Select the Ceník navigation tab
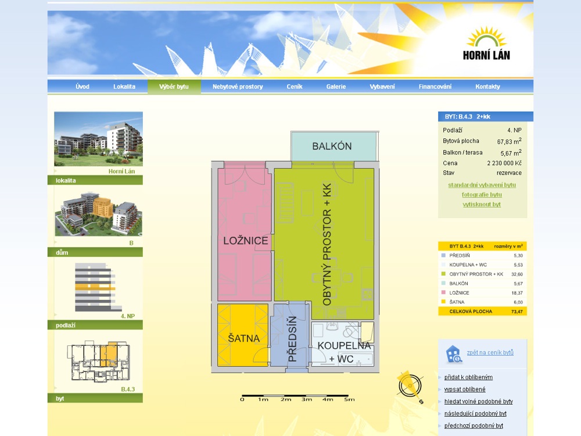 (295, 87)
